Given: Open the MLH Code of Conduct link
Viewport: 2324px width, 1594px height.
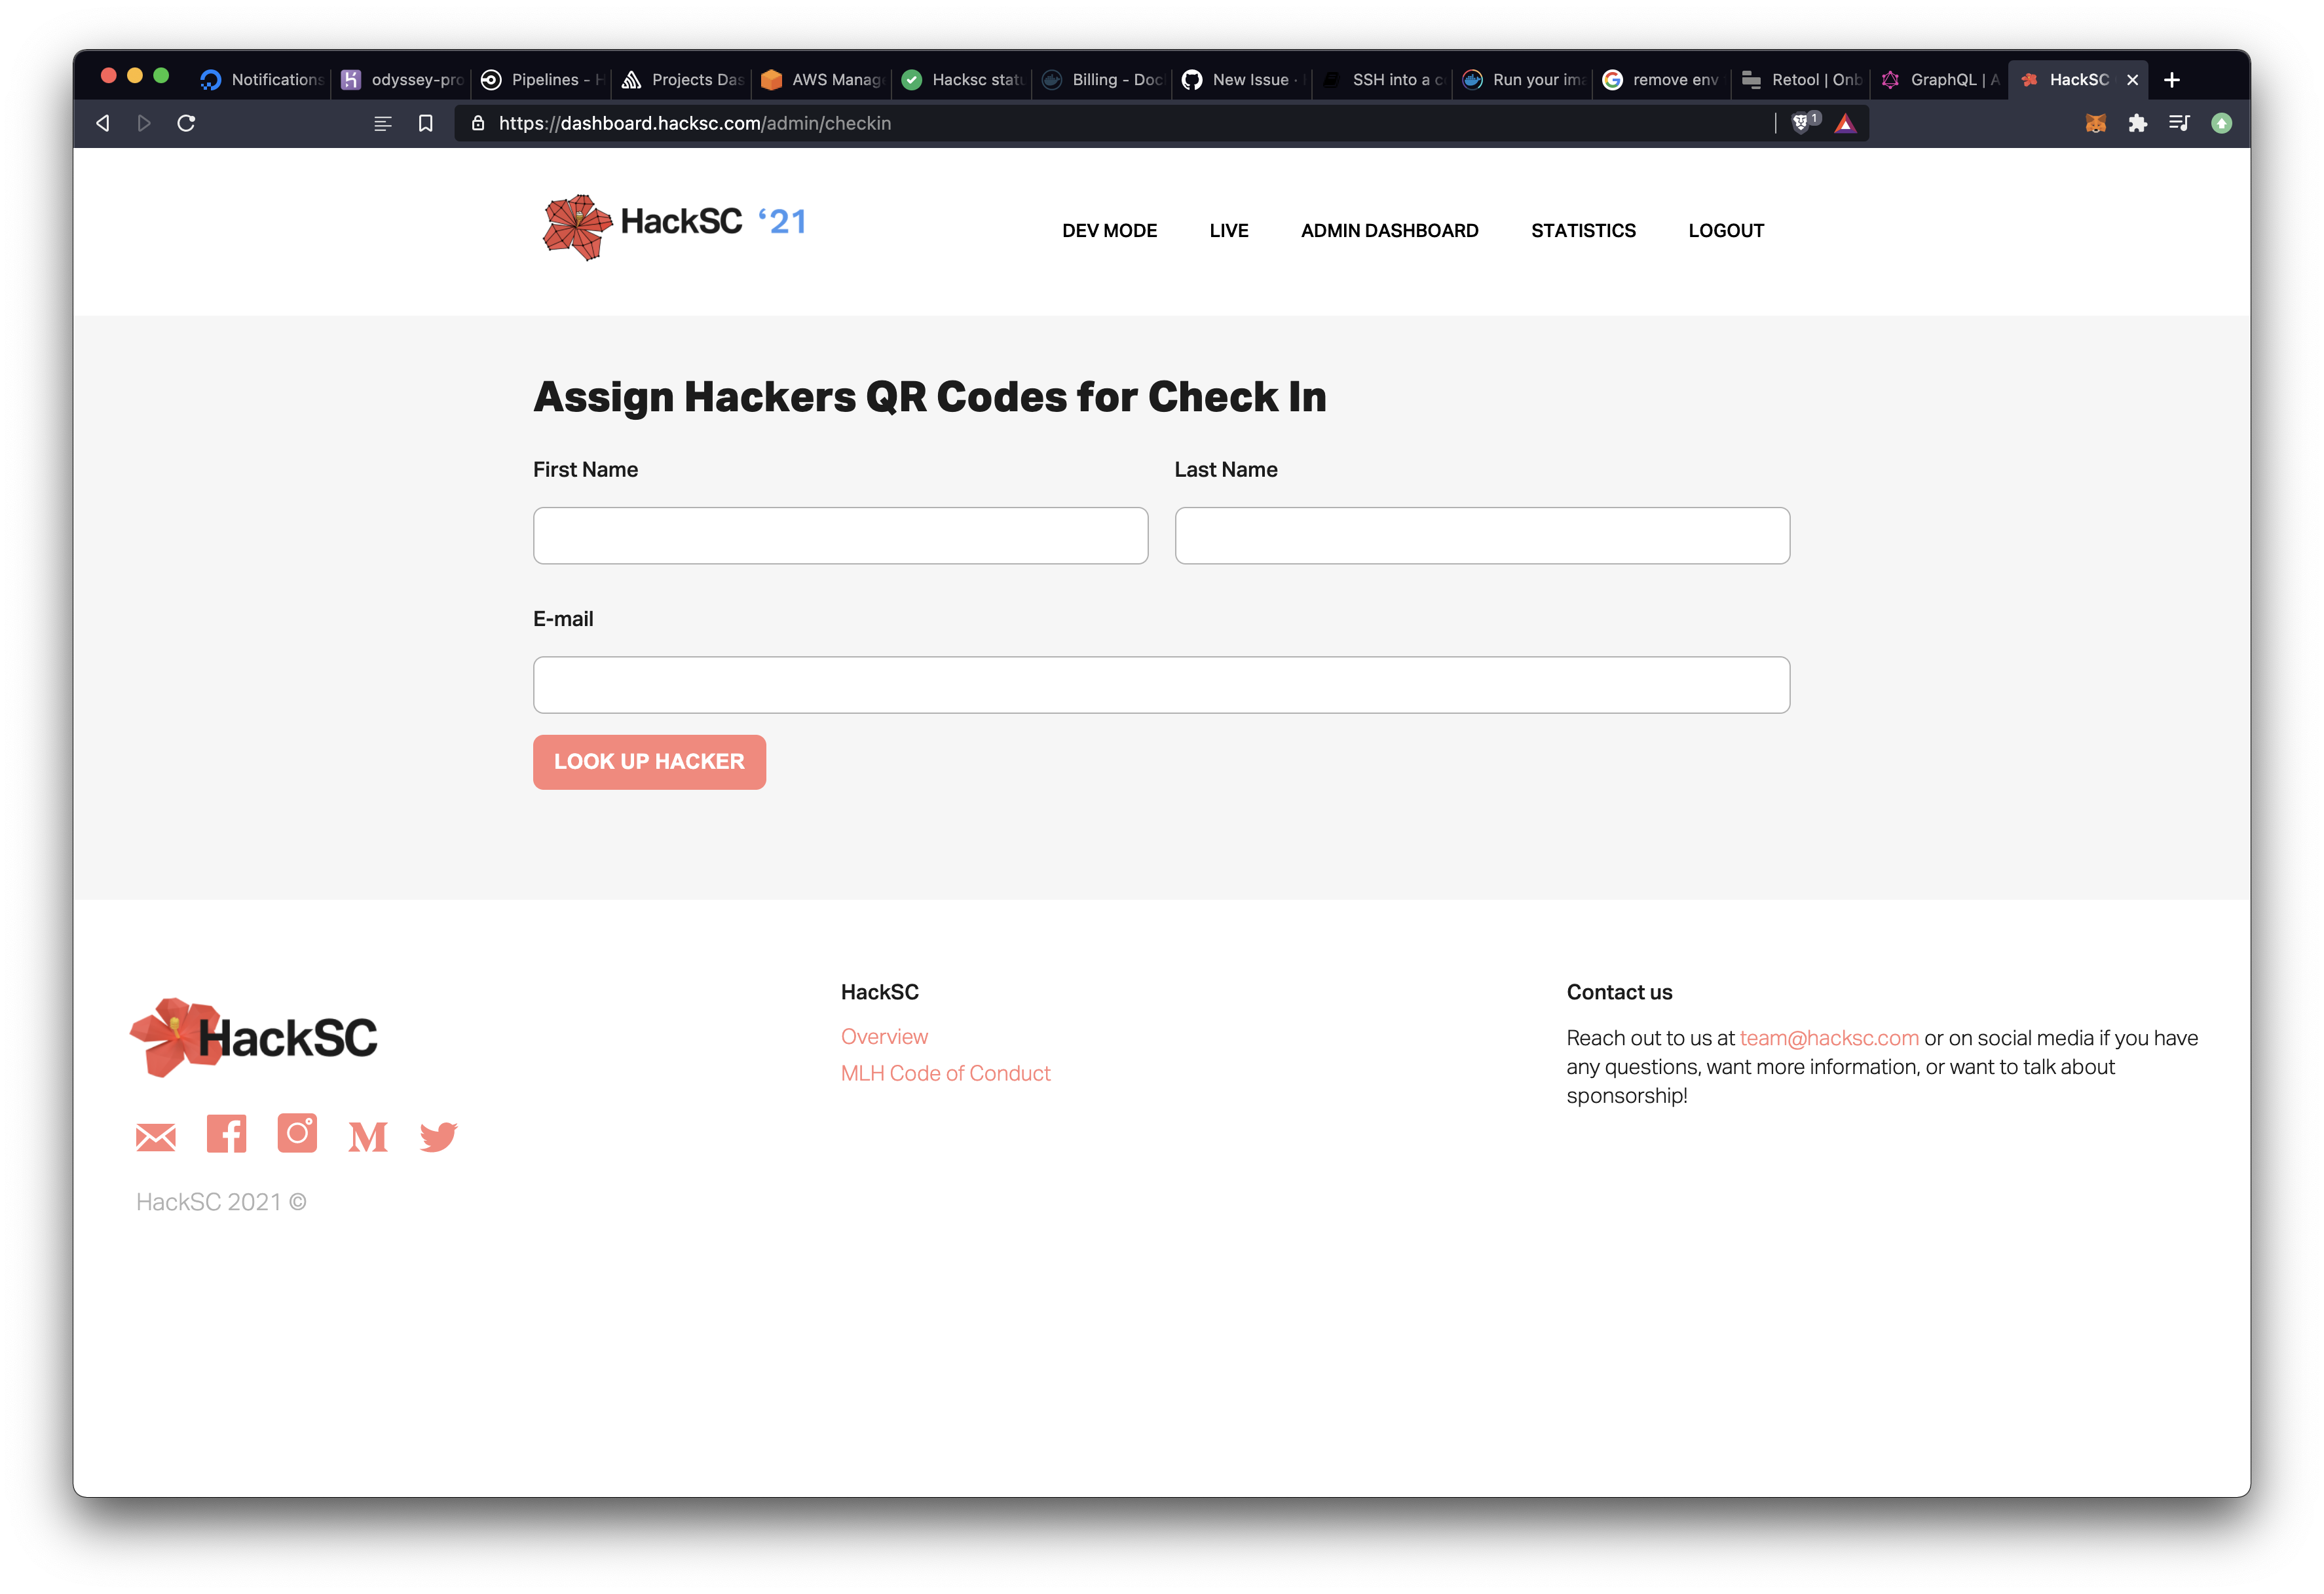Looking at the screenshot, I should point(945,1073).
